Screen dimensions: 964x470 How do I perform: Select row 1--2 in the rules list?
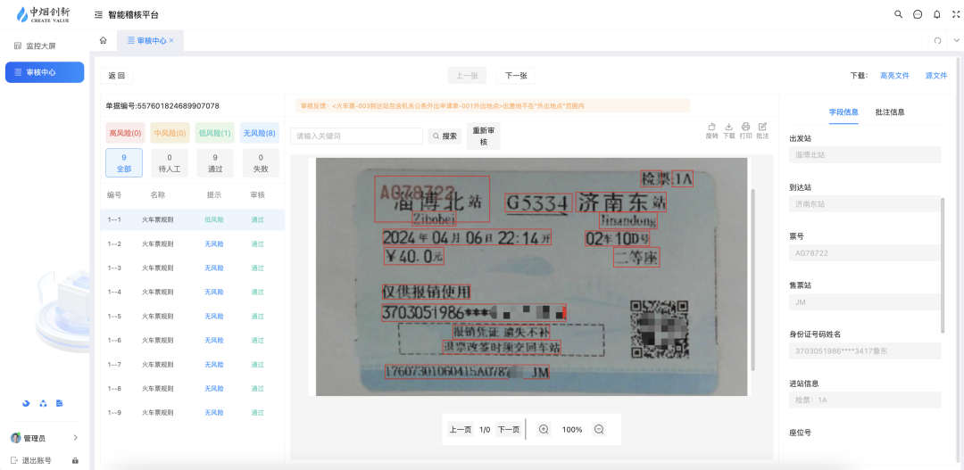click(x=193, y=243)
